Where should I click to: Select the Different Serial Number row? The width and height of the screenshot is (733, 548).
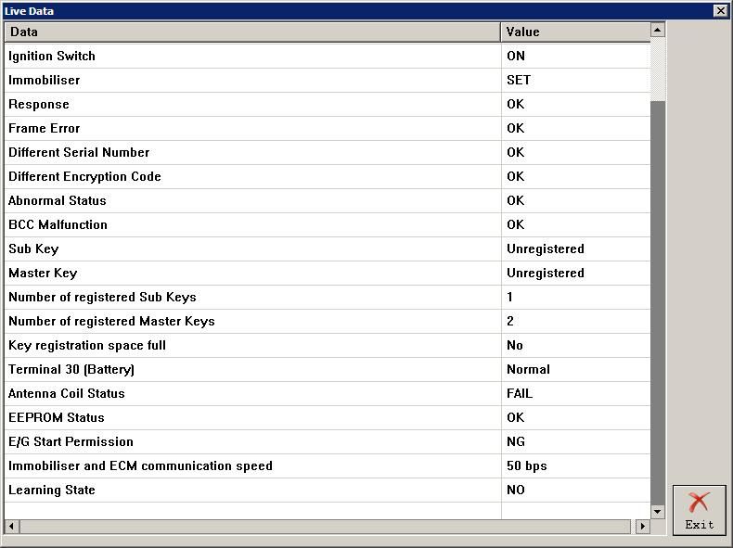328,152
